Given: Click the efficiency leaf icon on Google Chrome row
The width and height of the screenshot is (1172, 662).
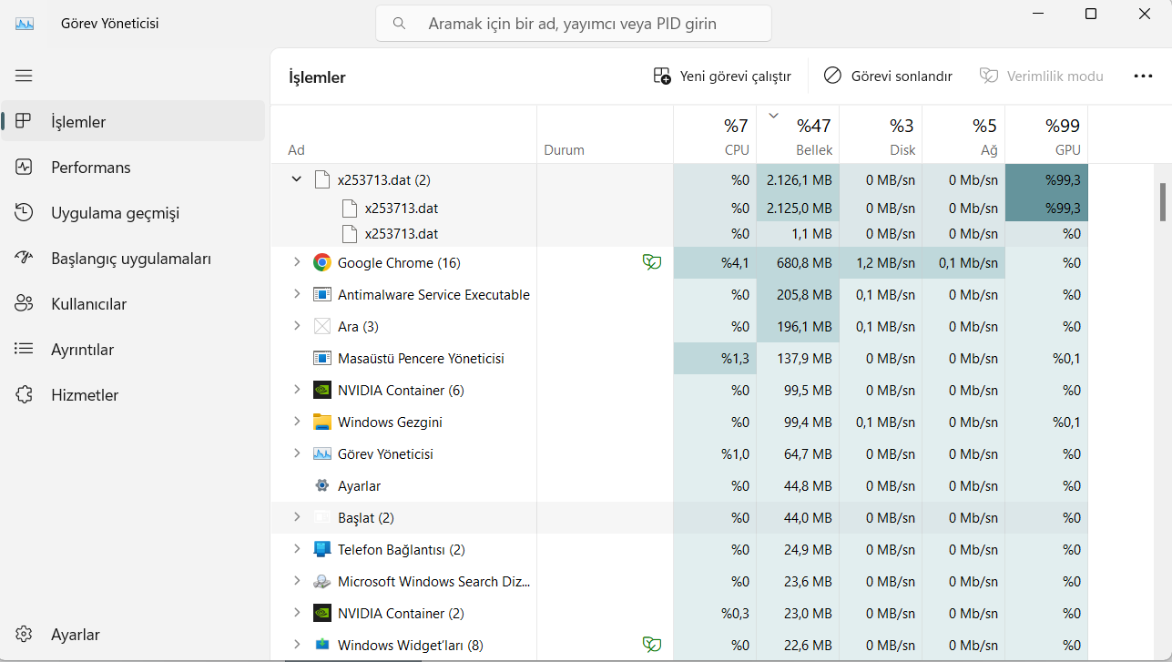Looking at the screenshot, I should click(x=652, y=263).
